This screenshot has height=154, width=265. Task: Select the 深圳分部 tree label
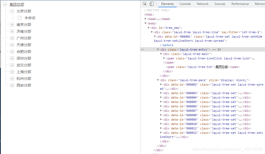click(24, 58)
